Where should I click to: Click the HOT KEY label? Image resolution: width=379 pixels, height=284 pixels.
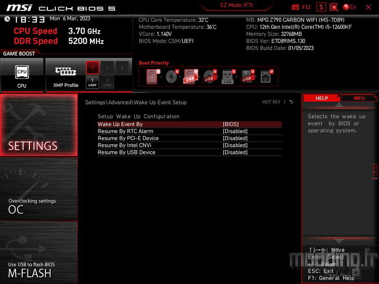point(271,102)
